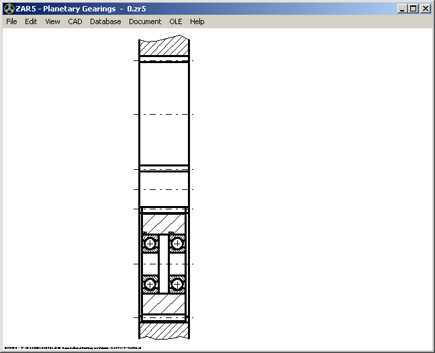Open the Document menu
435x353 pixels.
tap(145, 21)
